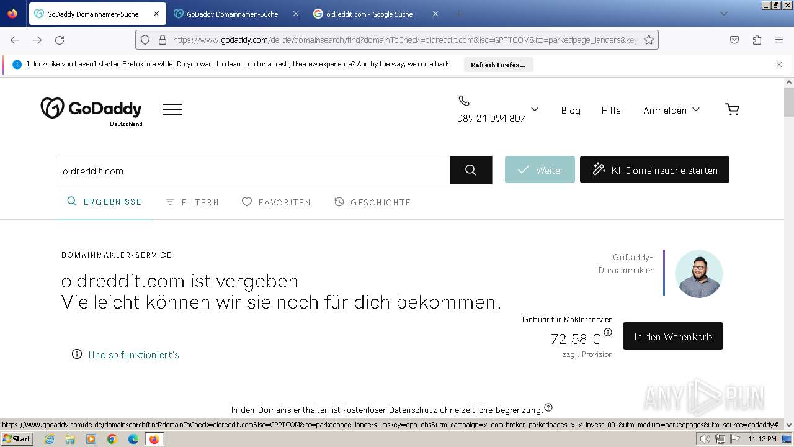Open File Explorer from the taskbar

(x=70, y=439)
